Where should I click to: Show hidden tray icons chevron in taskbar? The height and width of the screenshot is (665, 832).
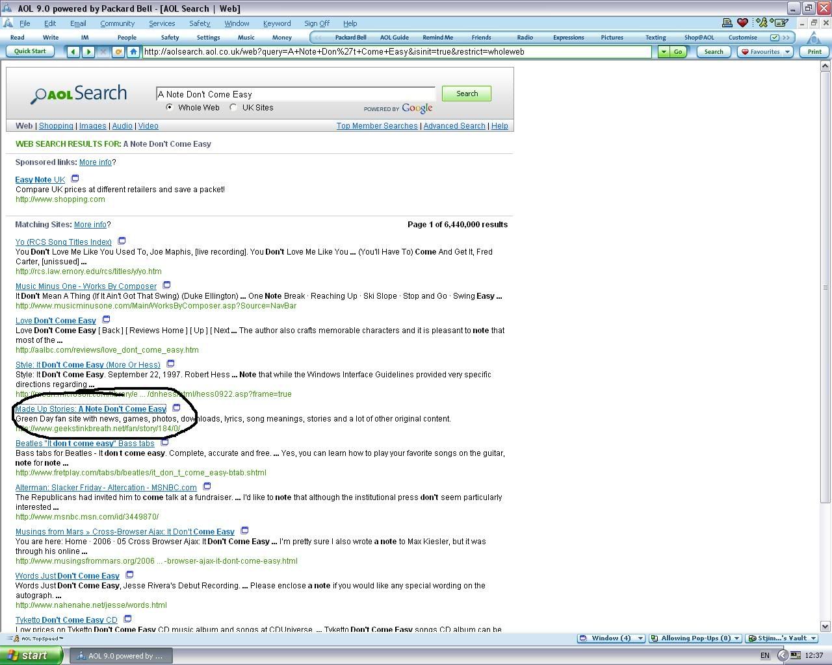tap(783, 655)
